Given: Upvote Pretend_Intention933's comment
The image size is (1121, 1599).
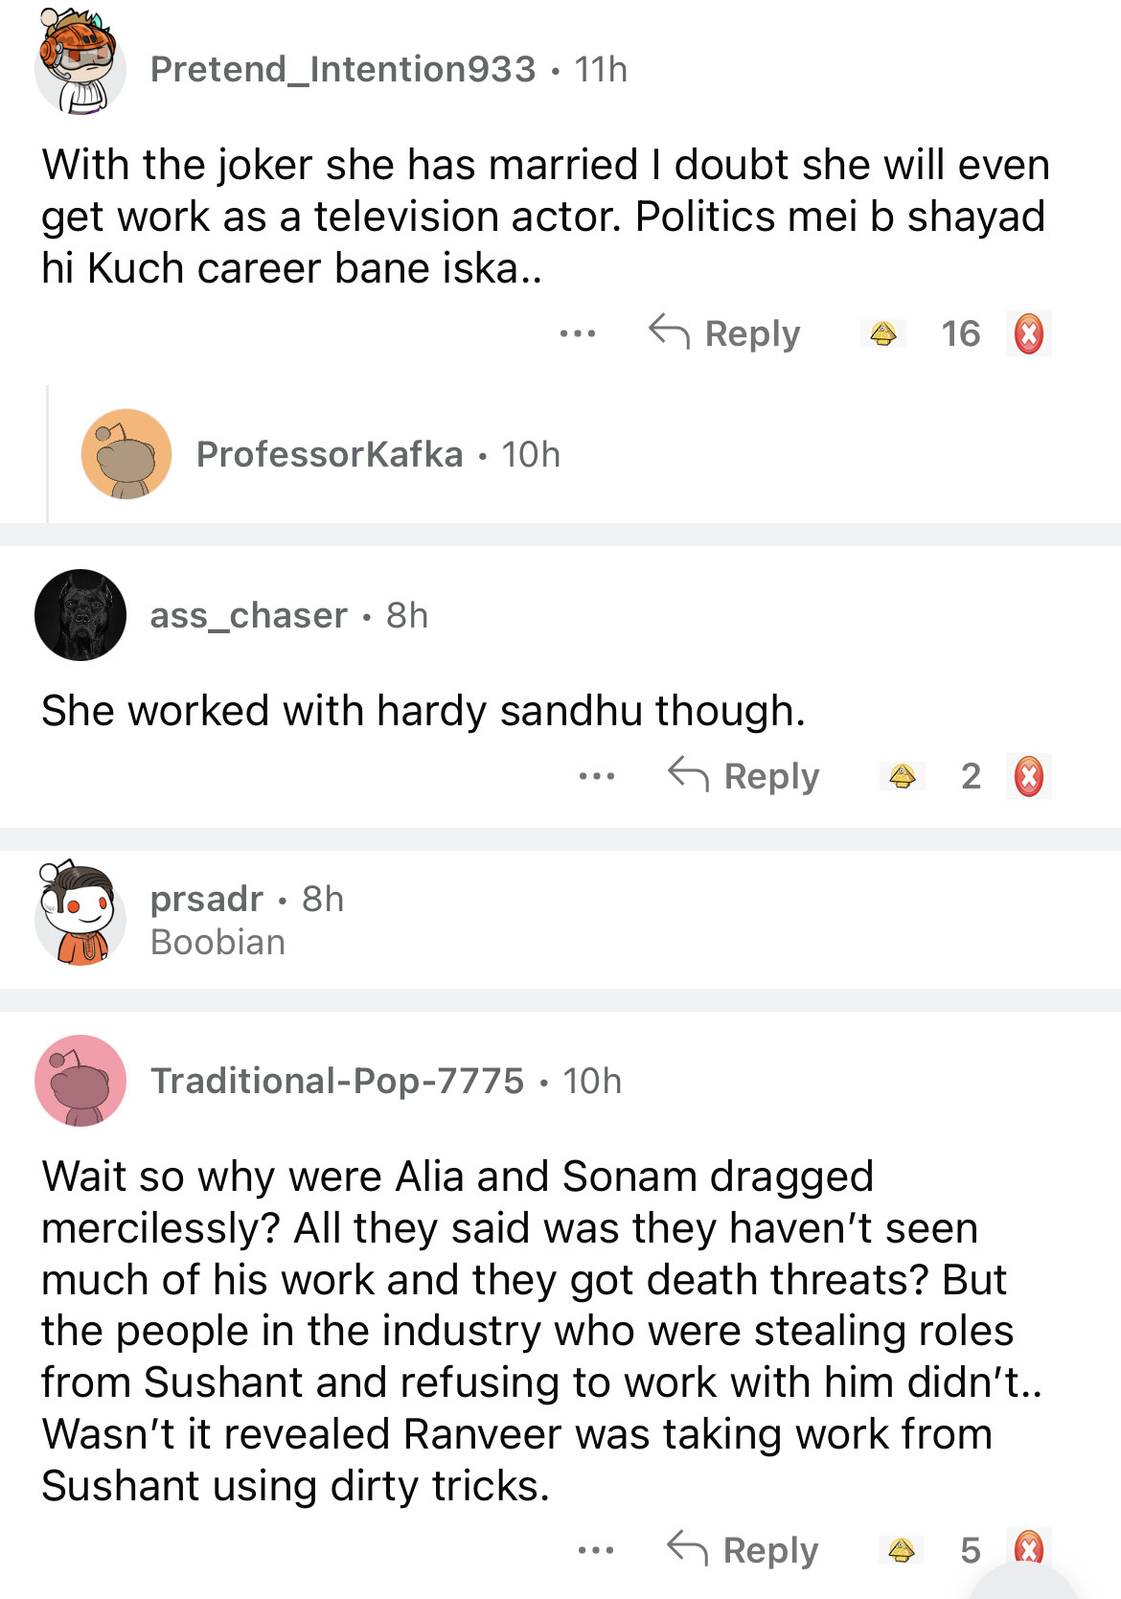Looking at the screenshot, I should pyautogui.click(x=882, y=334).
